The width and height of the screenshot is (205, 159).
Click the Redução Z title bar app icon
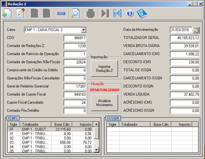pyautogui.click(x=4, y=4)
